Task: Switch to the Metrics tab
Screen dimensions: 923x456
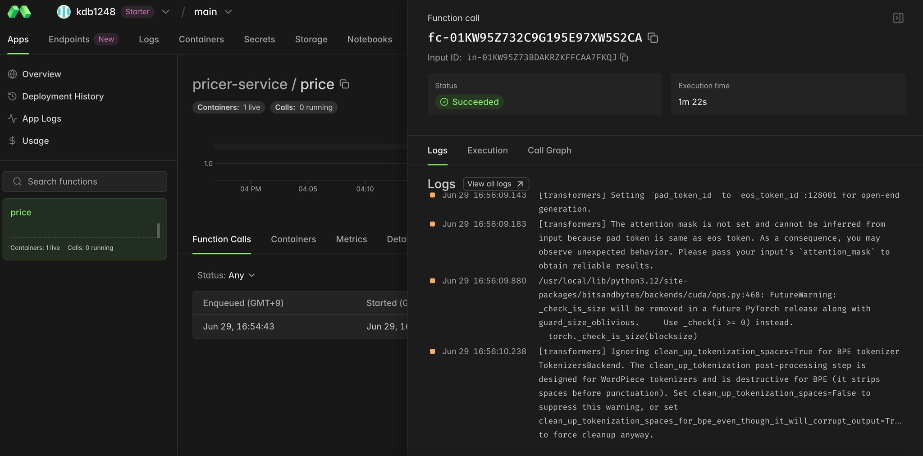Action: click(351, 239)
